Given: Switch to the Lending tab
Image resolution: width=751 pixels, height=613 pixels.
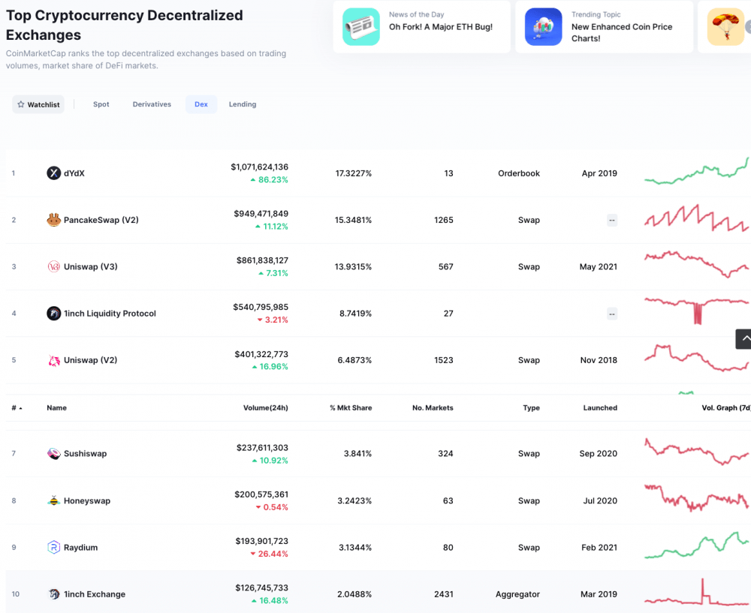Looking at the screenshot, I should [243, 104].
